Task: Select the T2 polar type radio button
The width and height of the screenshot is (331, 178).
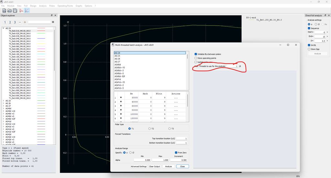Action: [149, 128]
